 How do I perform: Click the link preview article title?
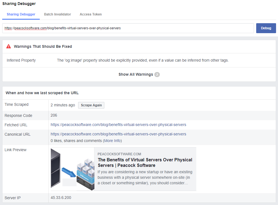pos(145,162)
